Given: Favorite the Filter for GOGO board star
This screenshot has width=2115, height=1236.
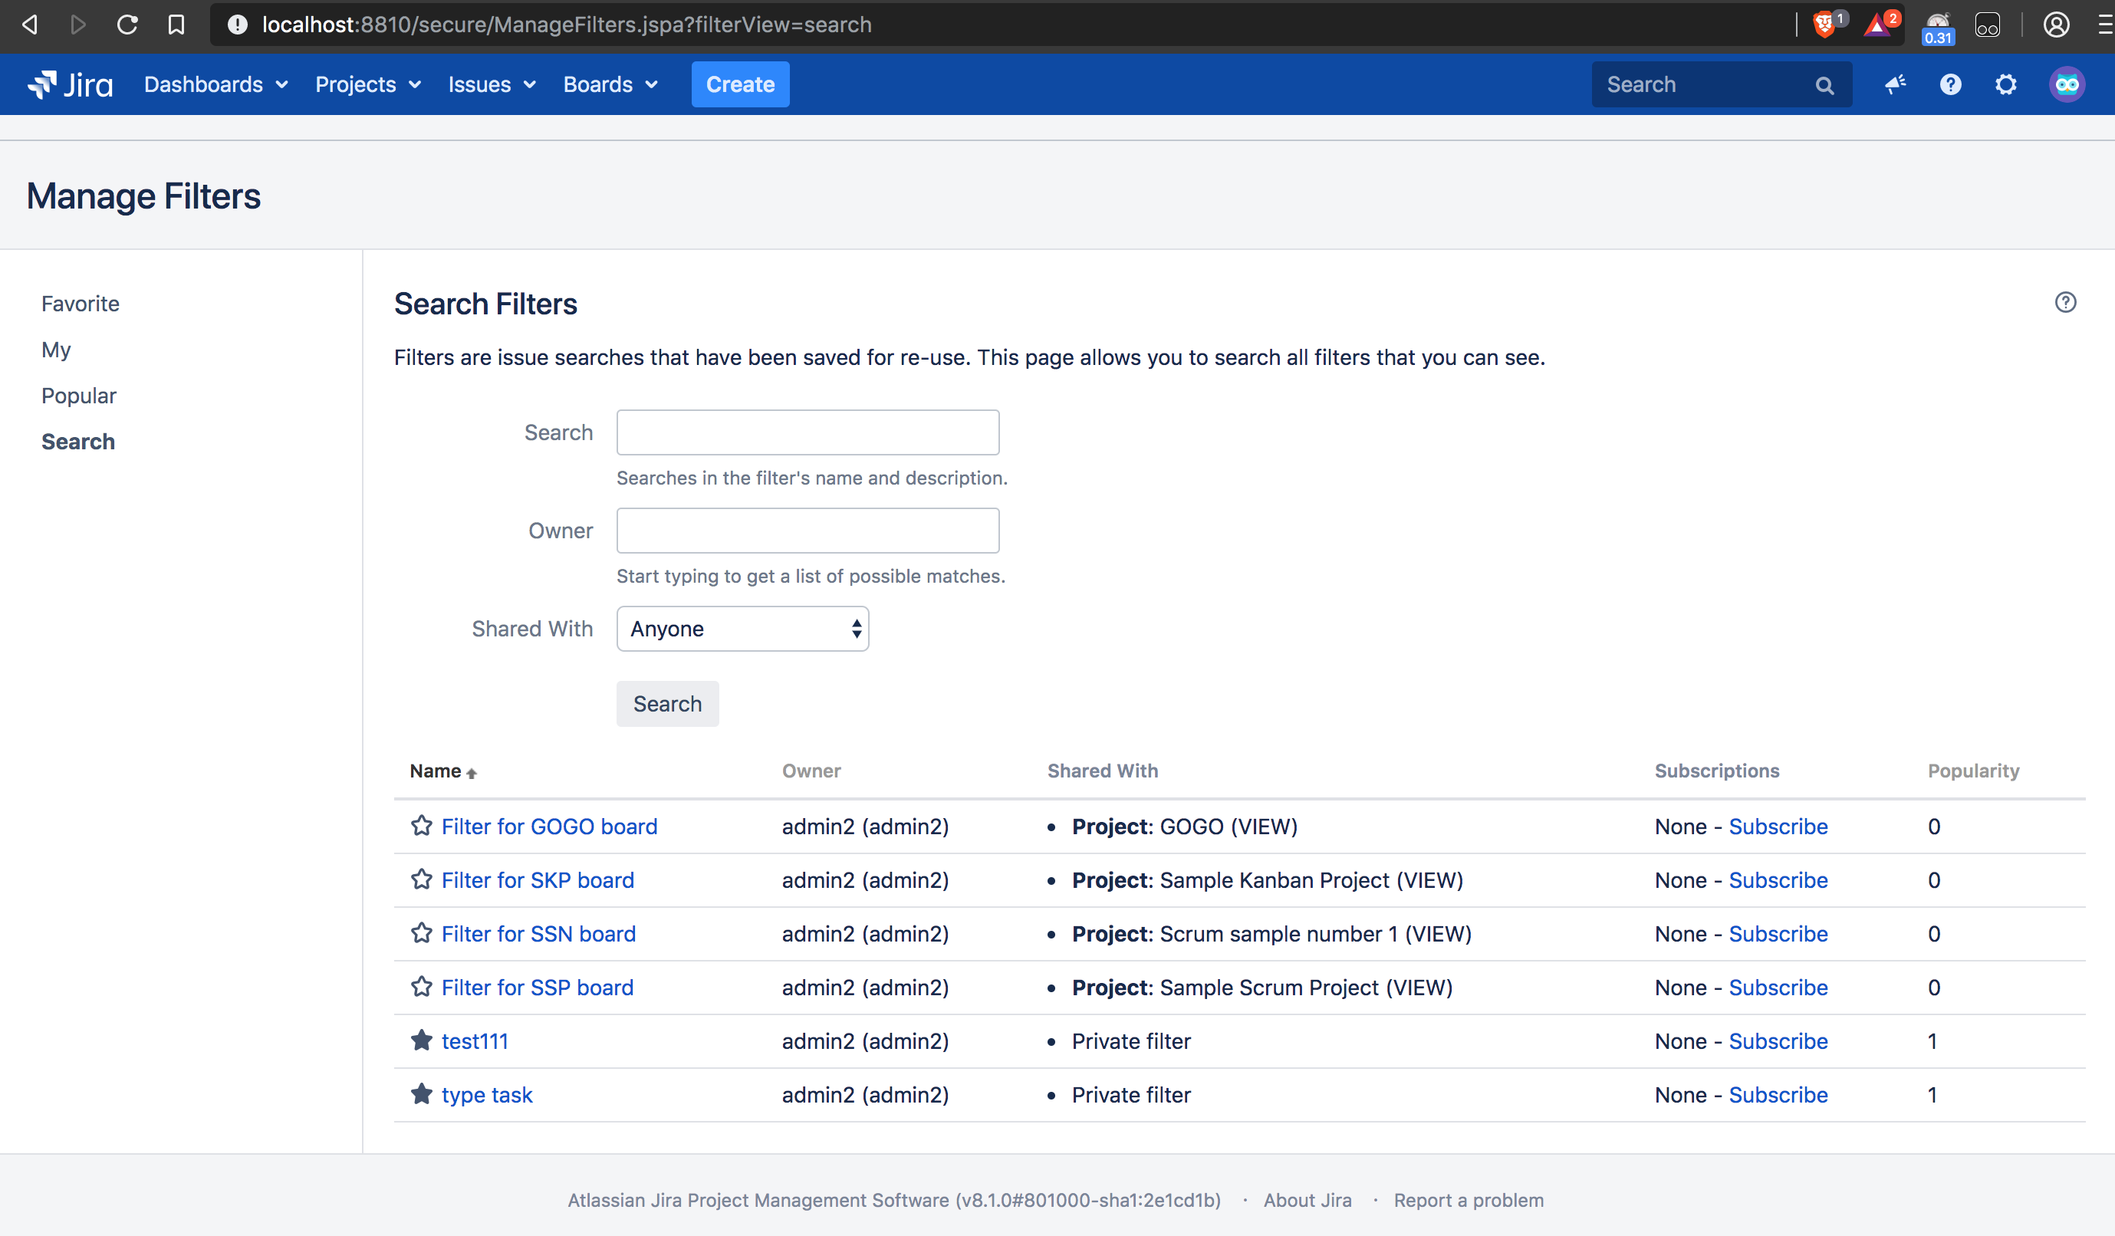Looking at the screenshot, I should tap(421, 826).
